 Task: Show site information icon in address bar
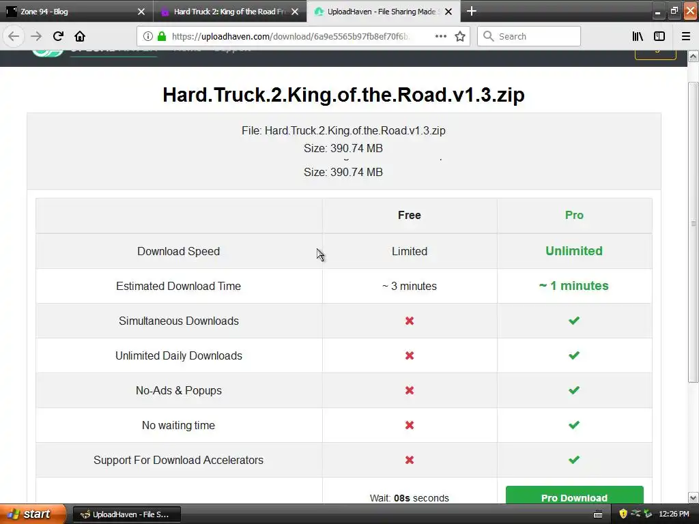[x=148, y=36]
